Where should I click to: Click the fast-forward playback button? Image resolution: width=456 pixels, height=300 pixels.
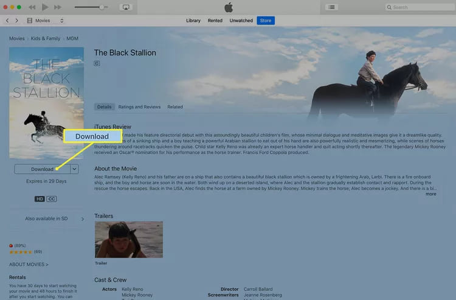pyautogui.click(x=58, y=7)
